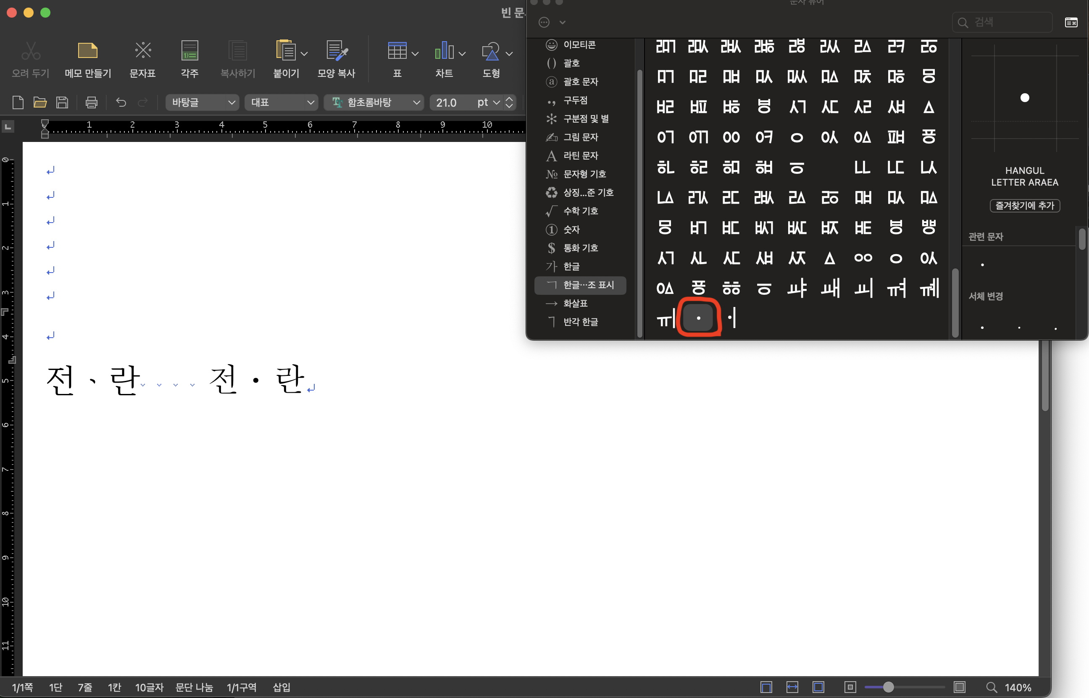
Task: Insert a footnote with 각주 icon
Action: coord(189,51)
